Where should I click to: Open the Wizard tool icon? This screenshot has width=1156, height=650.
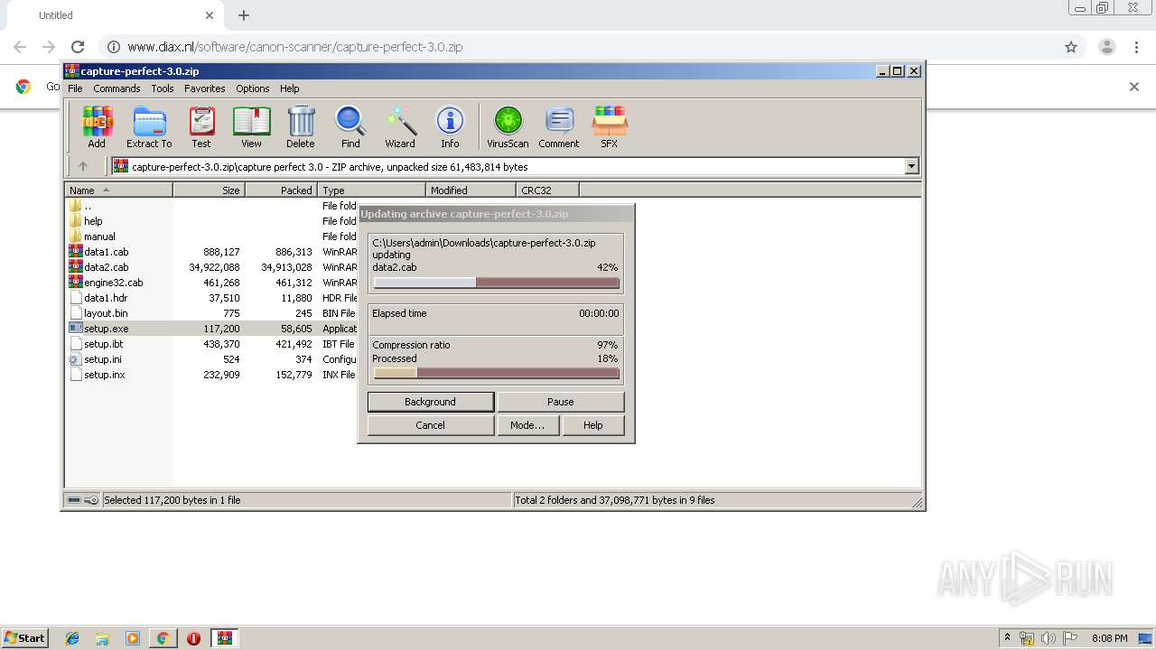tap(400, 127)
